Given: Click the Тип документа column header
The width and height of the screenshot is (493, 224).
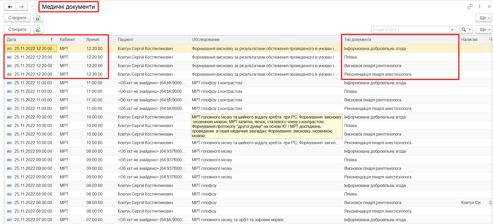Looking at the screenshot, I should (400, 40).
